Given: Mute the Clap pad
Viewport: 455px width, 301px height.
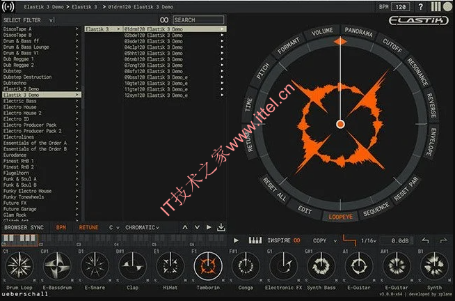Looking at the screenshot, I should coord(147,280).
